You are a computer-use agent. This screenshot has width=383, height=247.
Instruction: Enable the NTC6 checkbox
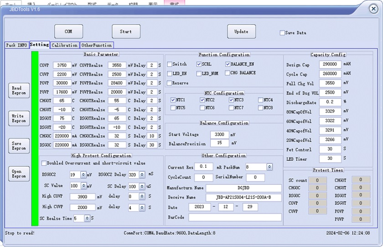tap(202, 108)
